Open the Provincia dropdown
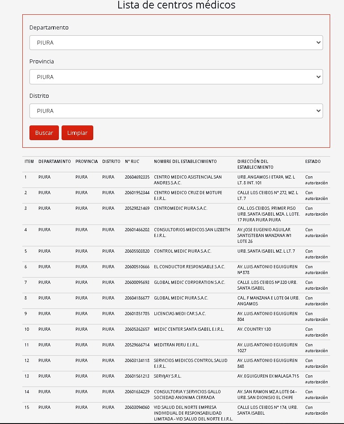This screenshot has height=424, width=344. [176, 77]
